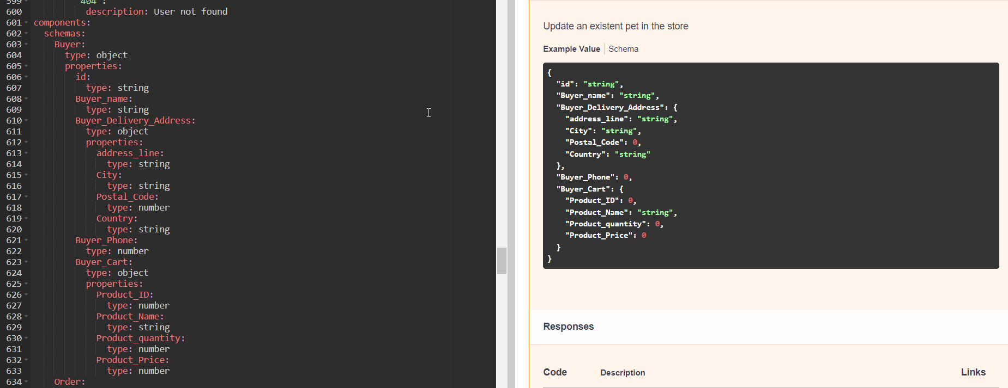Click '"Product_Price": 0' in the example JSON
The width and height of the screenshot is (1008, 388).
(606, 236)
